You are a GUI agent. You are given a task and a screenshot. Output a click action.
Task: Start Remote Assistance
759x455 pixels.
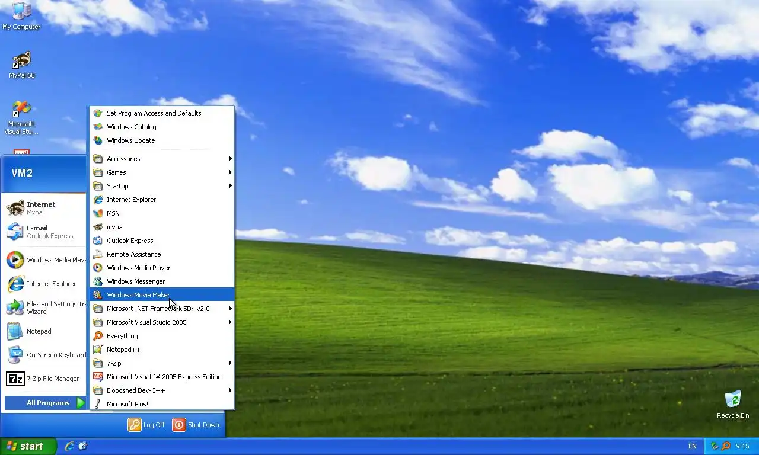162,254
